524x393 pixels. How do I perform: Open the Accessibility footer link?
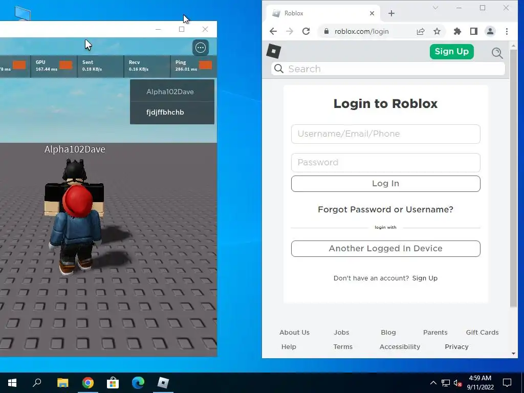coord(400,347)
